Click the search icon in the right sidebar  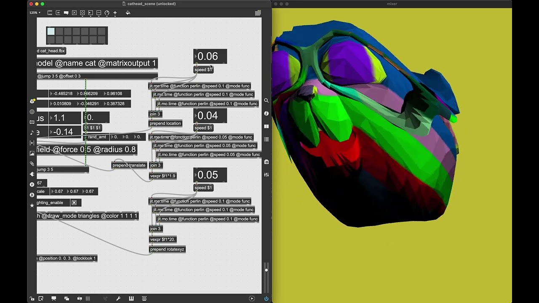pyautogui.click(x=266, y=101)
